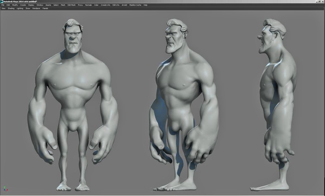The width and height of the screenshot is (325, 196).
Task: Open the Create menu
Action: 23,5
